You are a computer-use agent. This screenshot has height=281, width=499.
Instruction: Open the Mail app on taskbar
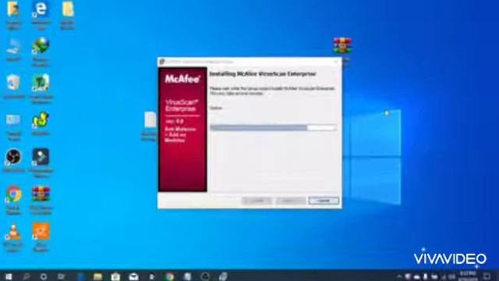133,276
